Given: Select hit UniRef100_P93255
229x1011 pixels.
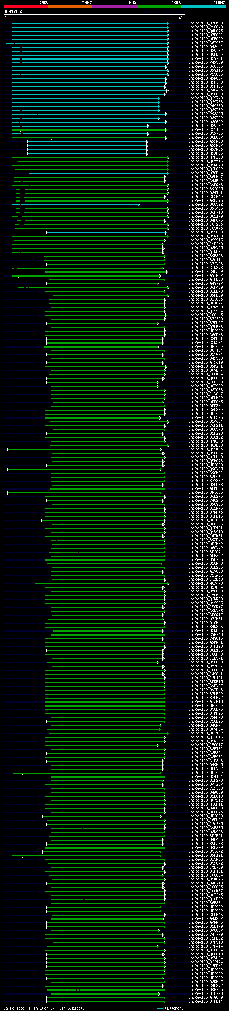Looking at the screenshot, I should click(x=205, y=114).
